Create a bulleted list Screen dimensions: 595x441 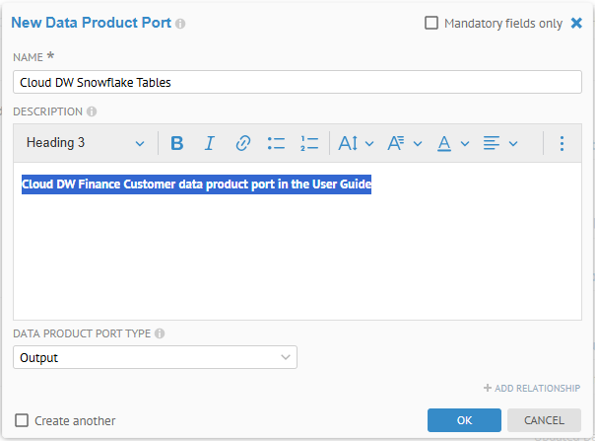276,143
